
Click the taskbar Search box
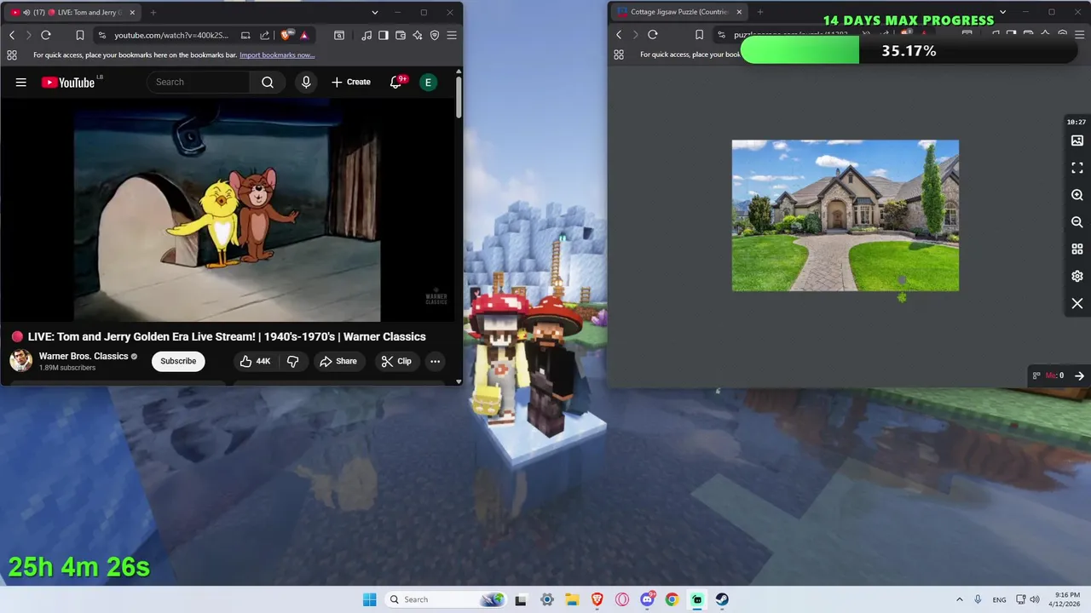[444, 599]
